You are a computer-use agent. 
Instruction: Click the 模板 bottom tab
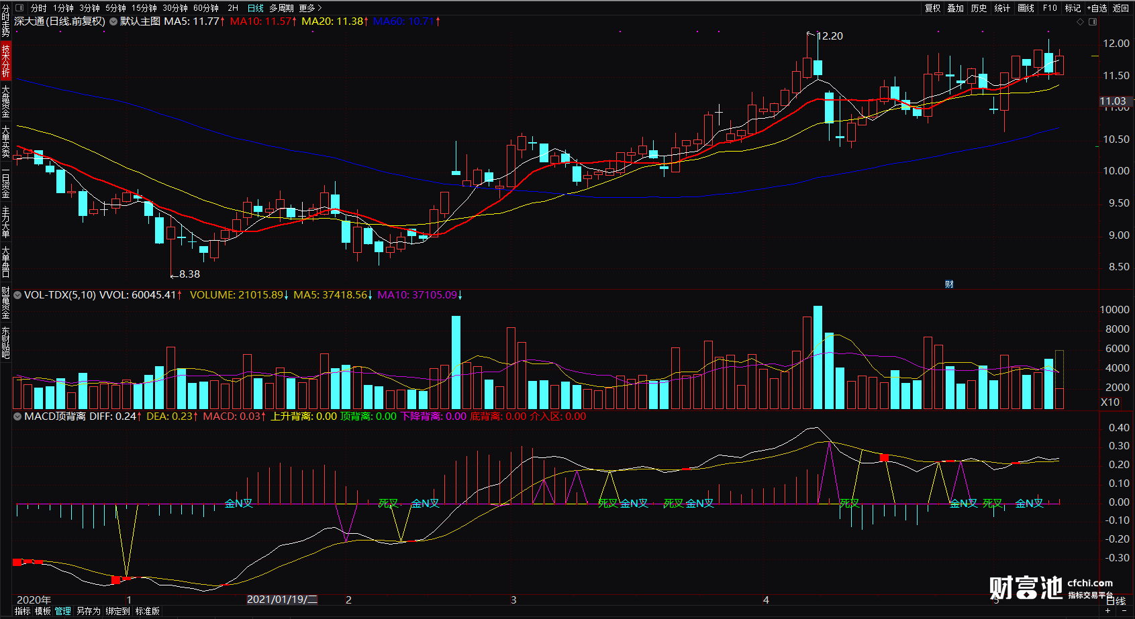tap(43, 611)
